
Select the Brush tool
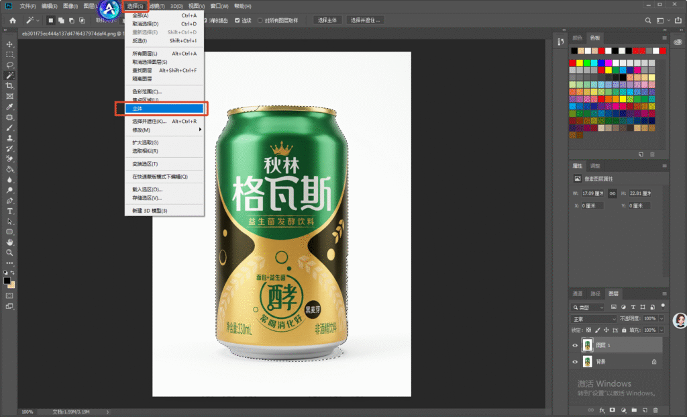[x=9, y=128]
